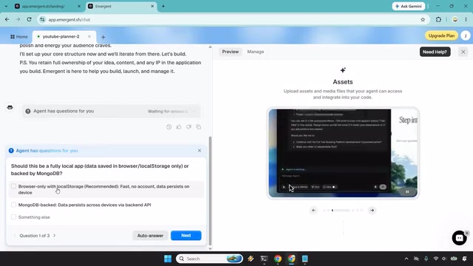
Task: Expand the Agent has questions message row
Action: (111, 111)
